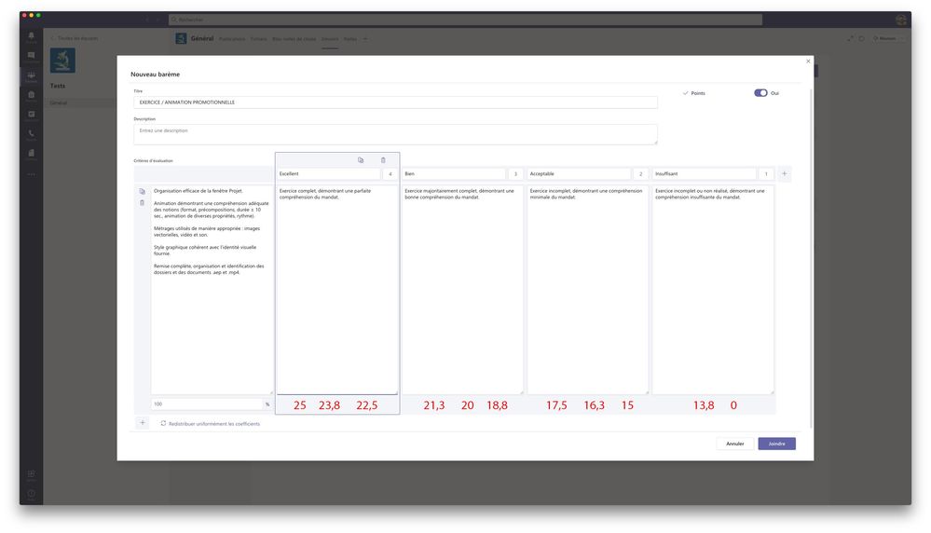
Task: Click the Tests team avatar
Action: [x=62, y=61]
